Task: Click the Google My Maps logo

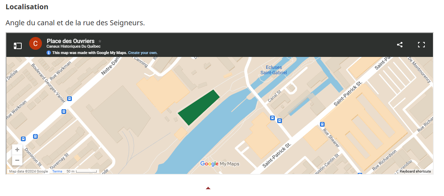Action: pos(220,164)
